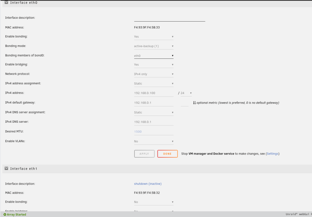This screenshot has height=217, width=312.
Task: Click the Interface eth0 header title
Action: [24, 2]
